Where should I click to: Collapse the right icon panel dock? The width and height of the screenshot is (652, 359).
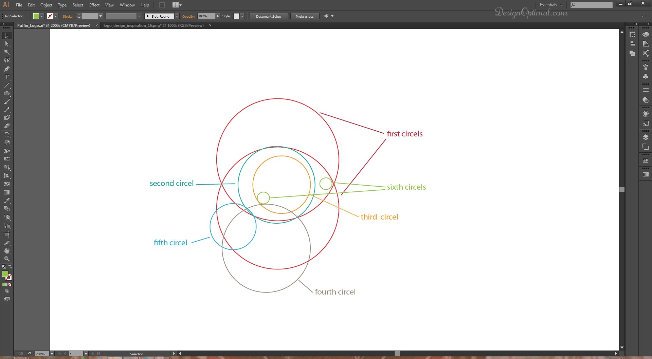pos(649,24)
